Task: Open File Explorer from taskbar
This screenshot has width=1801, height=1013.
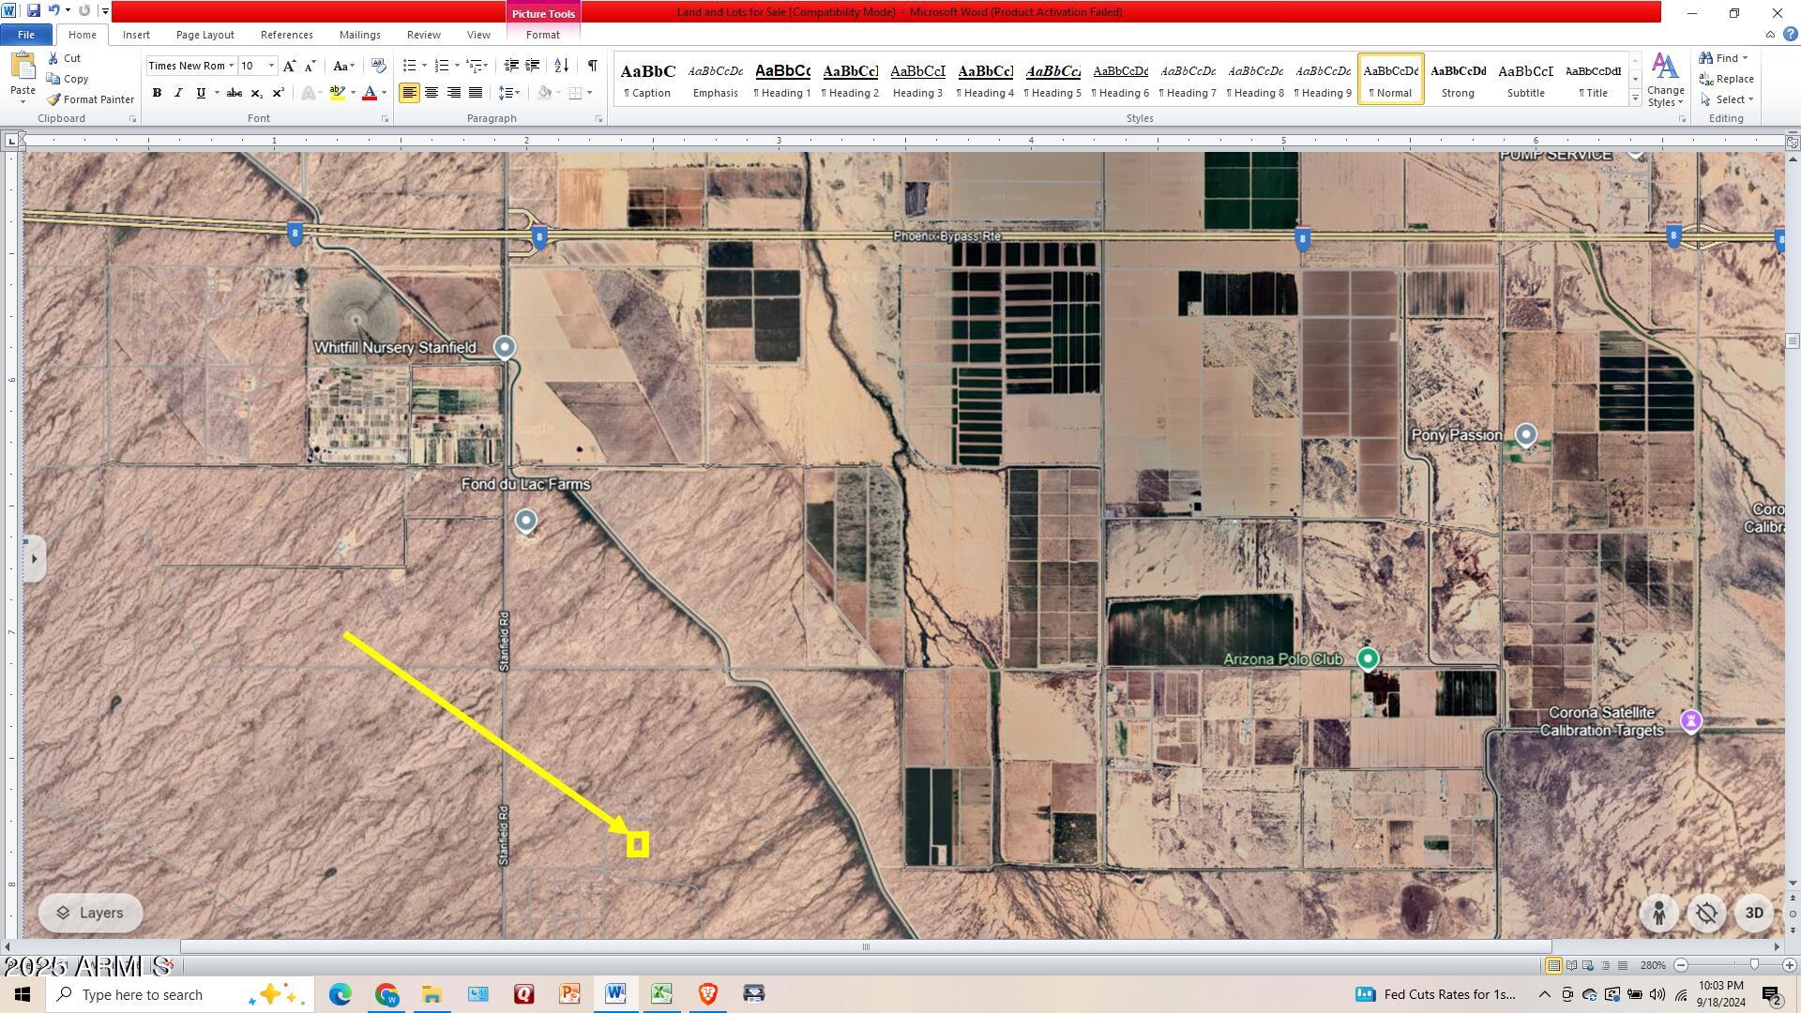Action: tap(431, 994)
